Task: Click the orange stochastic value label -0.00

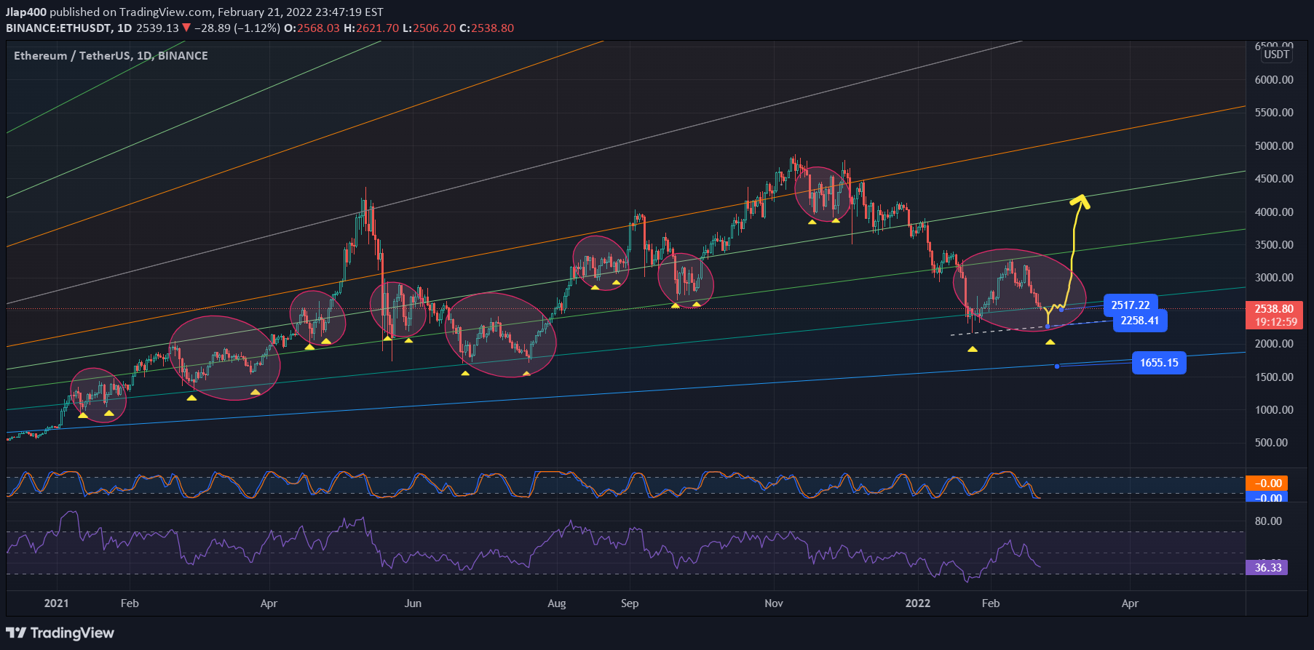Action: tap(1267, 484)
